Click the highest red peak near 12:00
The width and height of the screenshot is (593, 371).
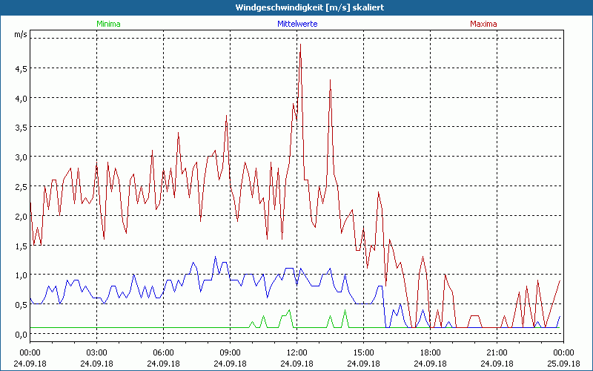[300, 45]
